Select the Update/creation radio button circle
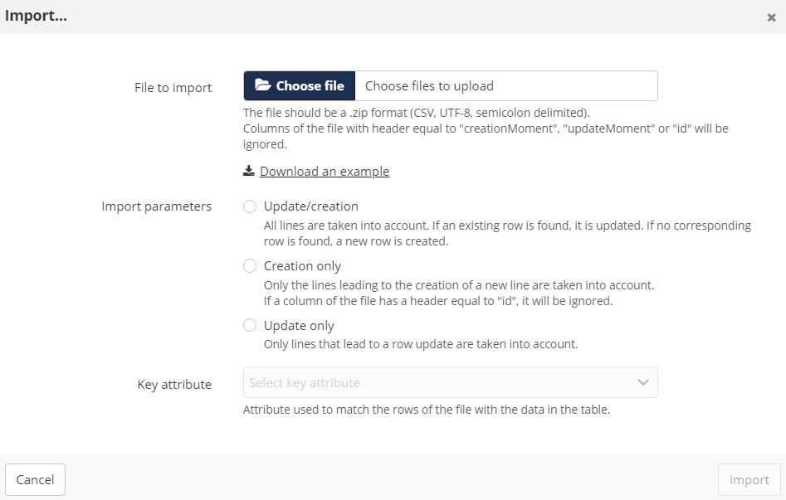 250,206
